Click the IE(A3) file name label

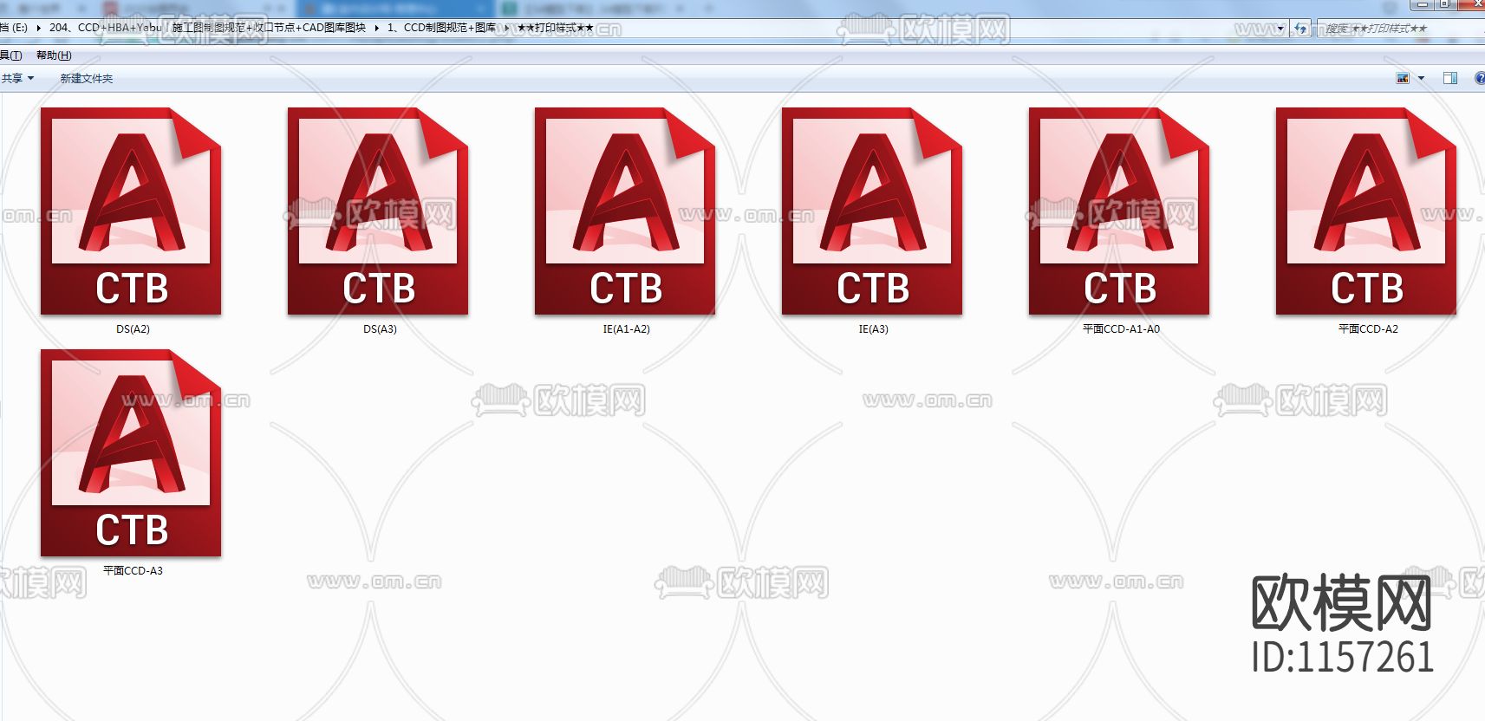(x=873, y=329)
